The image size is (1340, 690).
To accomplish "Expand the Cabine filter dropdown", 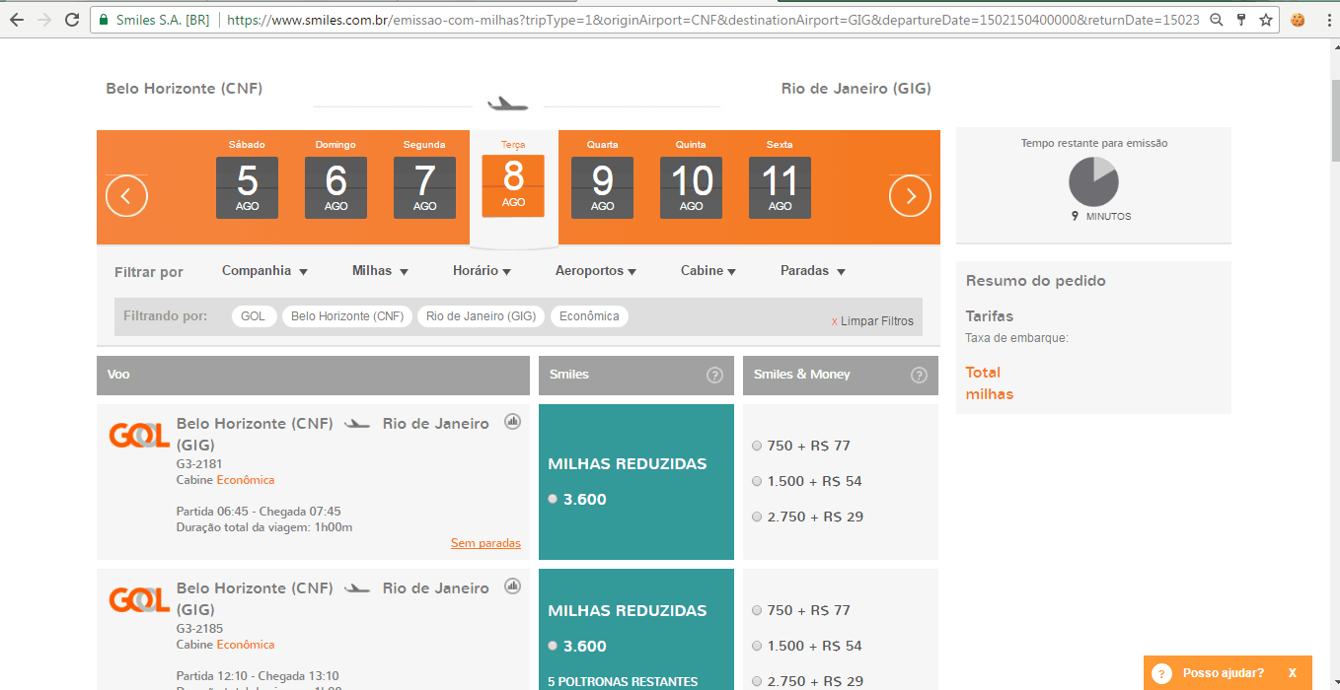I will [x=708, y=271].
